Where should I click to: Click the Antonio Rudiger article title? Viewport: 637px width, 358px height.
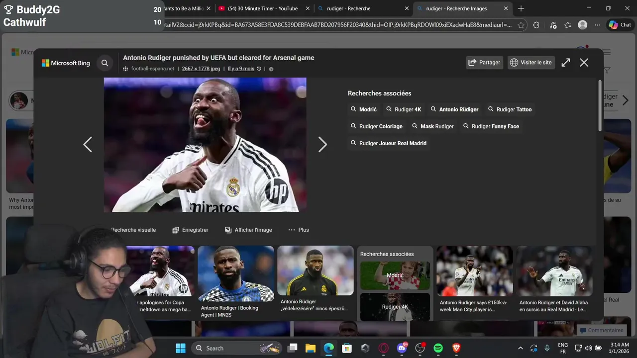[x=218, y=58]
